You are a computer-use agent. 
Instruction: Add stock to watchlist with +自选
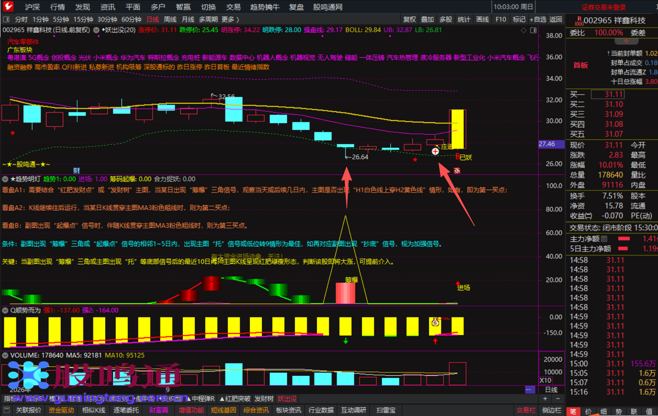pos(538,19)
